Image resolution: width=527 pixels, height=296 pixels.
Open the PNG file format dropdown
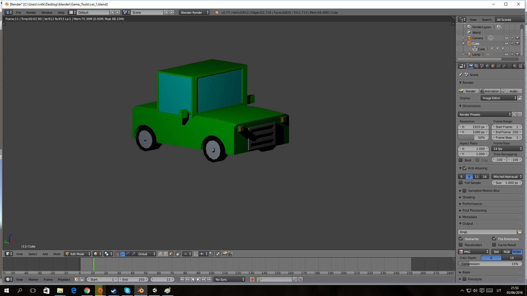(474, 252)
